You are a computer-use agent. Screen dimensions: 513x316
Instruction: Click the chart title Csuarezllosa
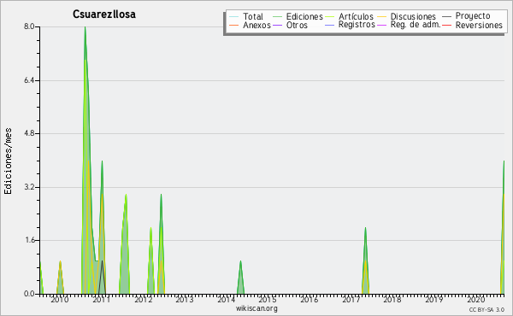click(104, 15)
